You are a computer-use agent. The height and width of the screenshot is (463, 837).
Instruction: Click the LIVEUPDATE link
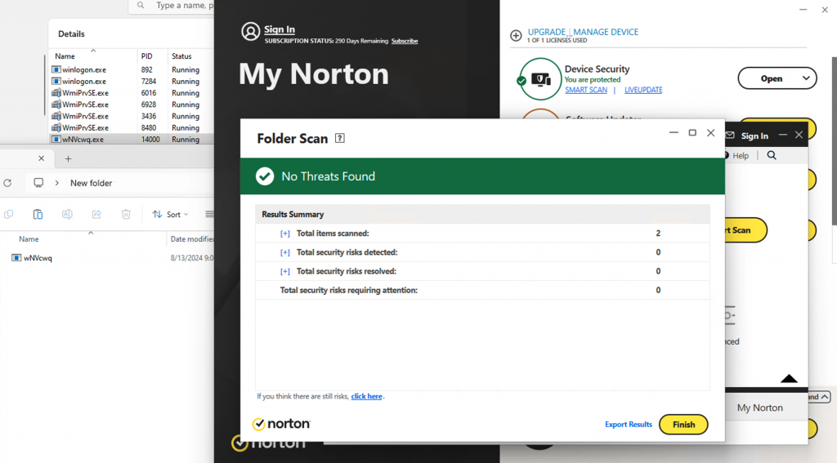643,90
